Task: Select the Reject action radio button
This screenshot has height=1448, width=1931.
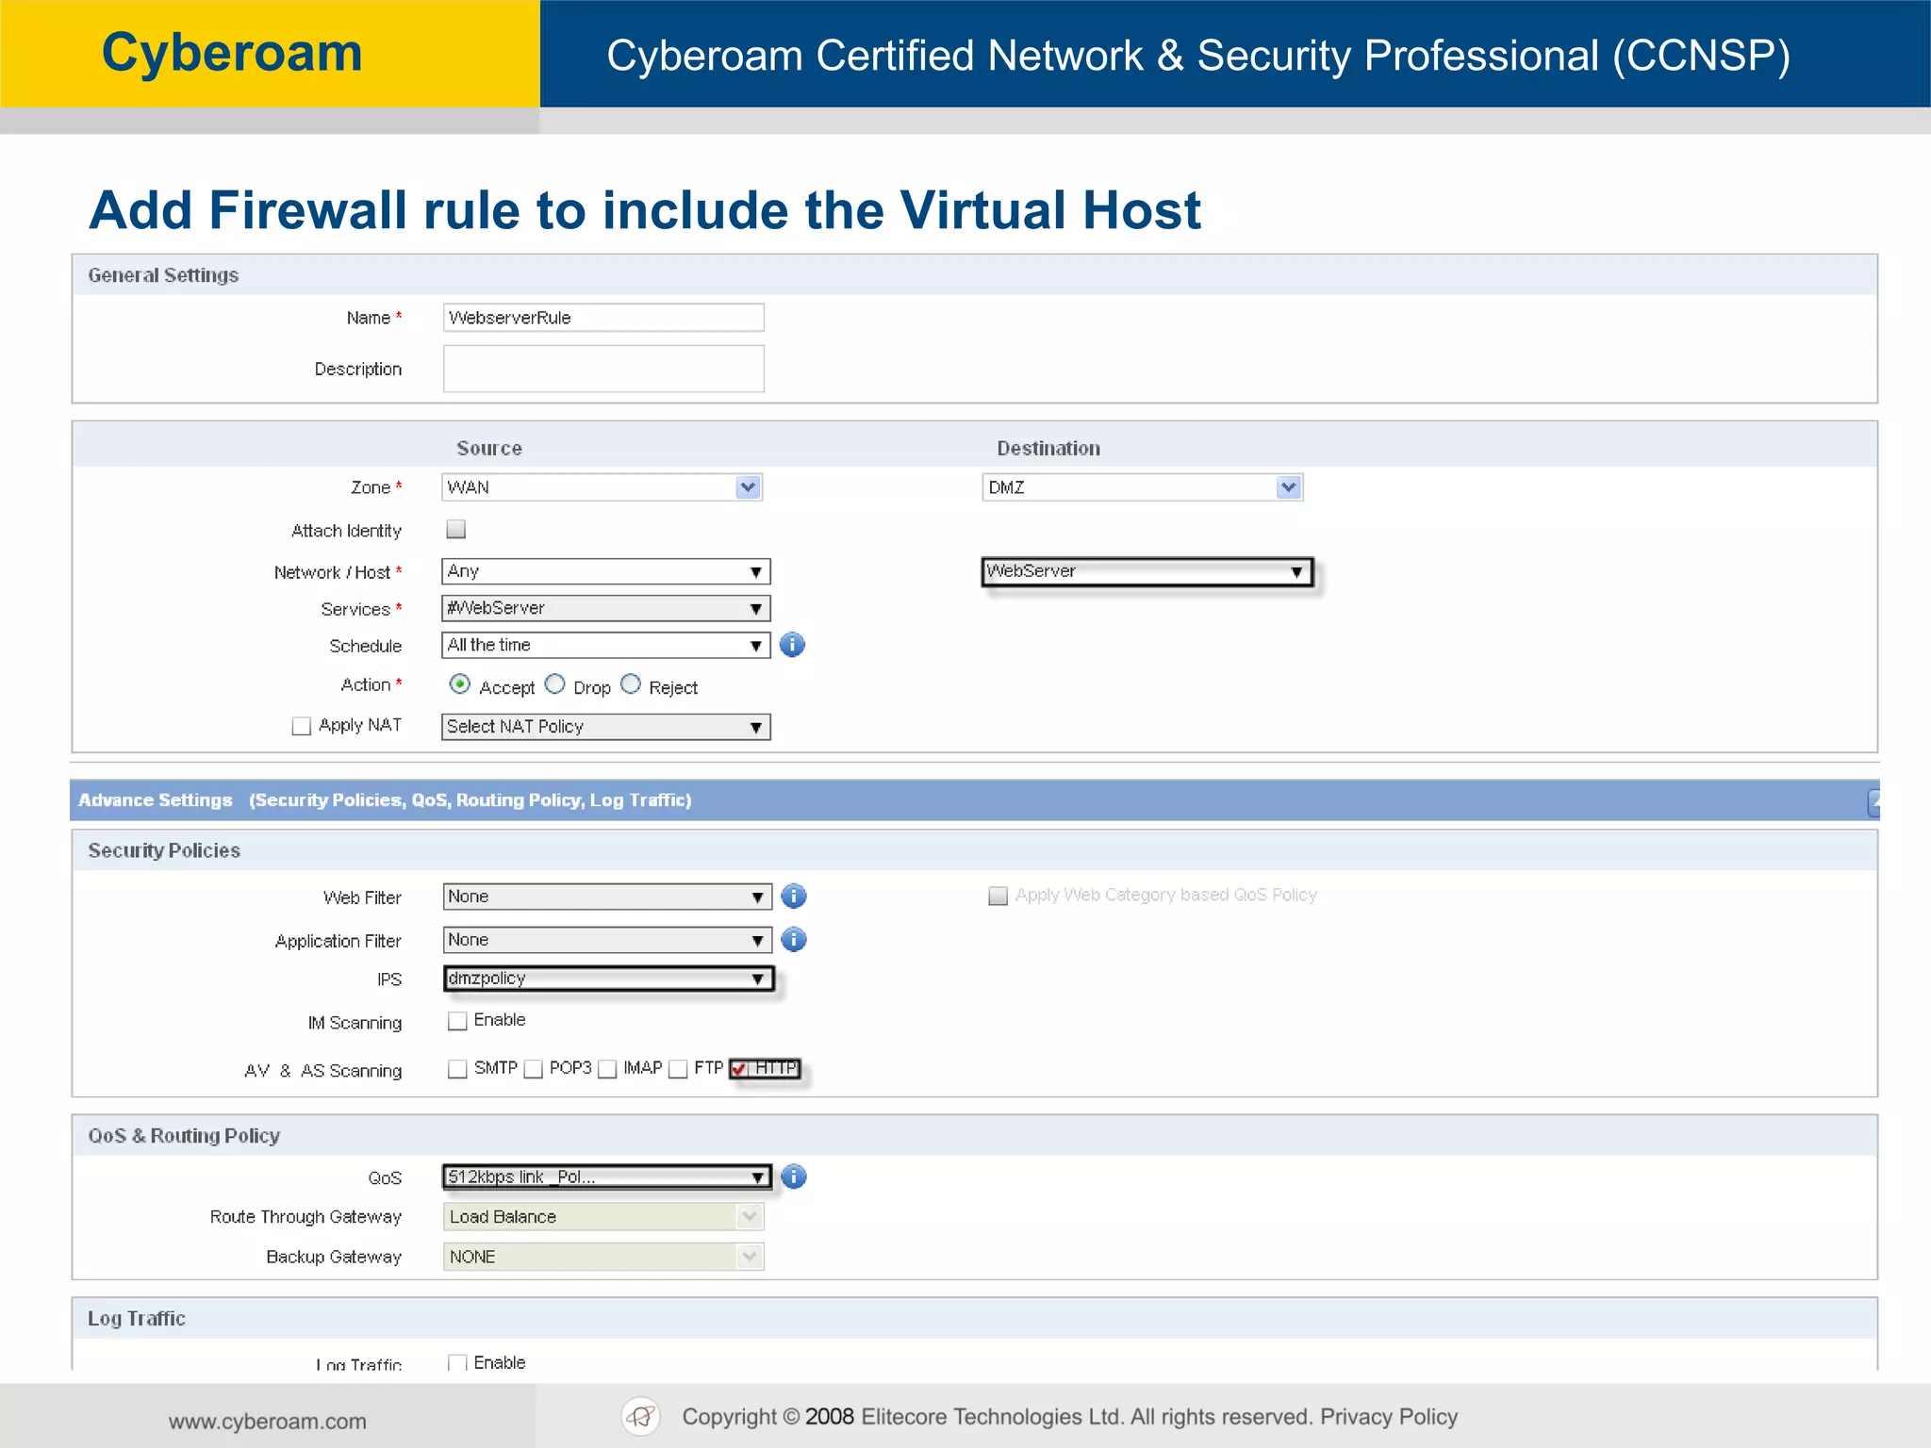Action: 631,684
